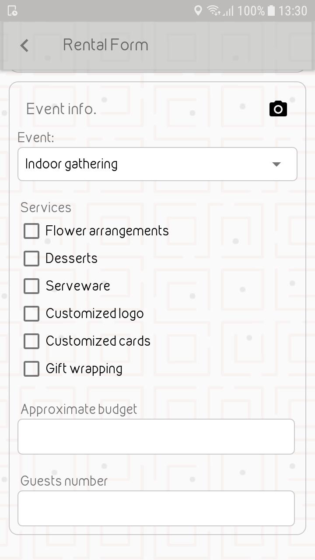Tap the Event info. section heading
This screenshot has height=560, width=315.
pos(61,109)
